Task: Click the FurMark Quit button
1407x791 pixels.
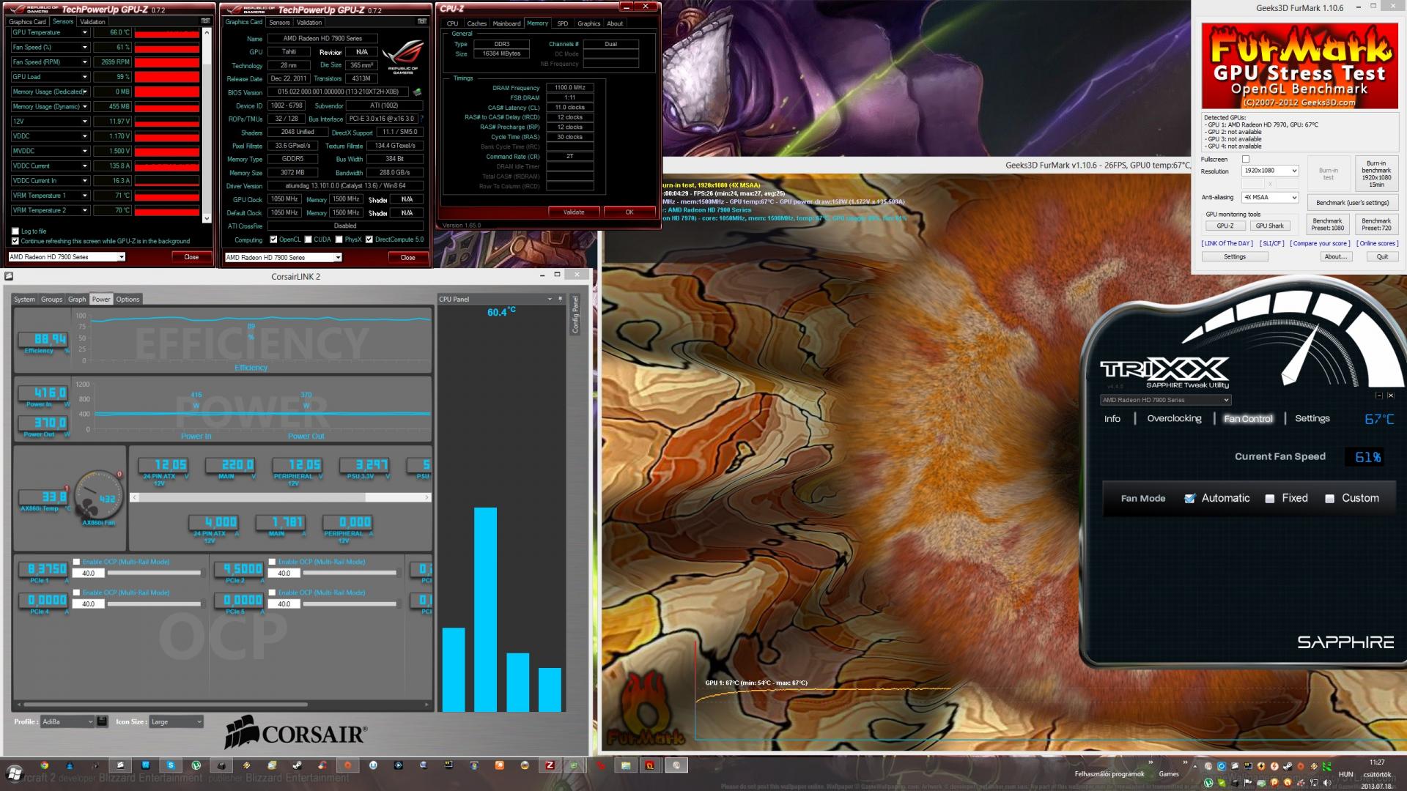Action: (1382, 256)
